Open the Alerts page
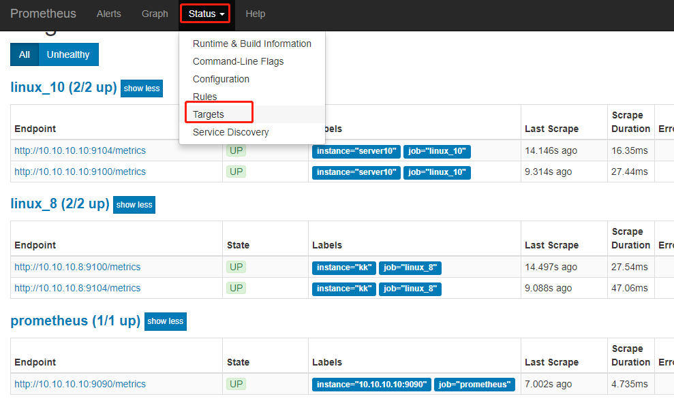 (x=109, y=14)
